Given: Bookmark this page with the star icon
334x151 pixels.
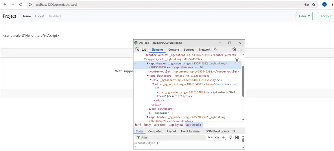Looking at the screenshot, I should [314, 5].
